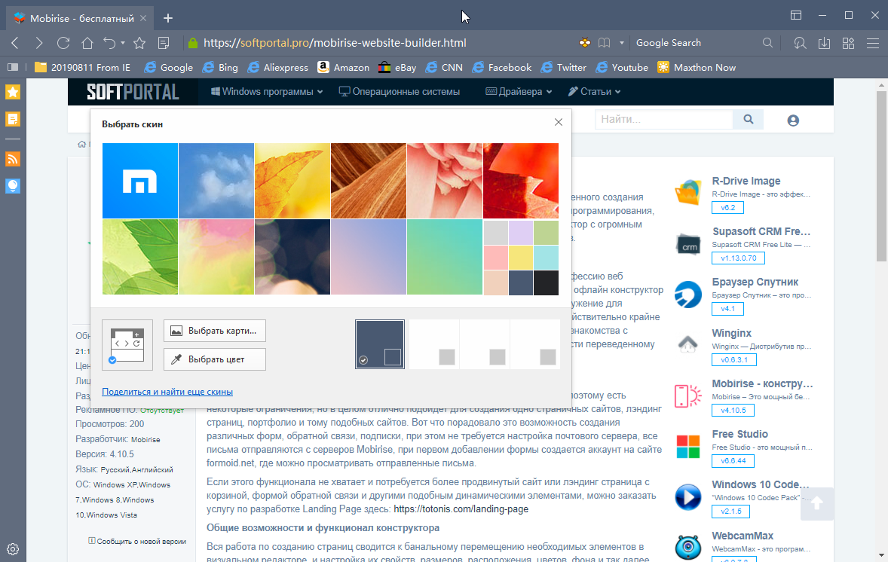
Task: Click the Найти... search field on Softportal
Action: point(663,120)
